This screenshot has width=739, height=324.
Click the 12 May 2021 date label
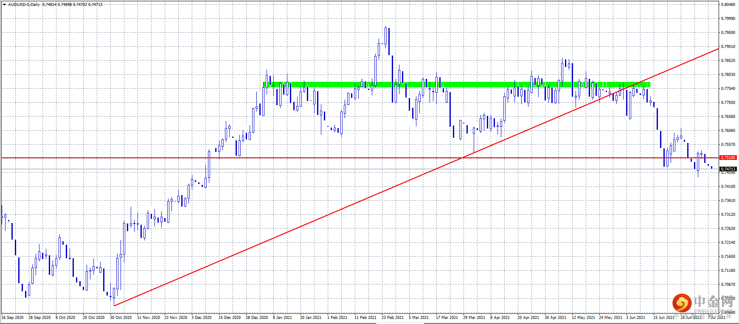(583, 318)
